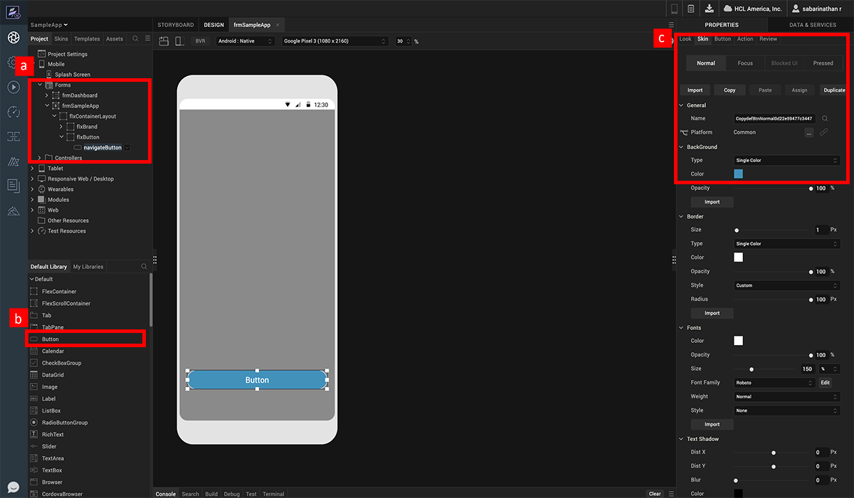Screen dimensions: 854x498
Task: Click the Platform ellipsis button
Action: [x=809, y=132]
